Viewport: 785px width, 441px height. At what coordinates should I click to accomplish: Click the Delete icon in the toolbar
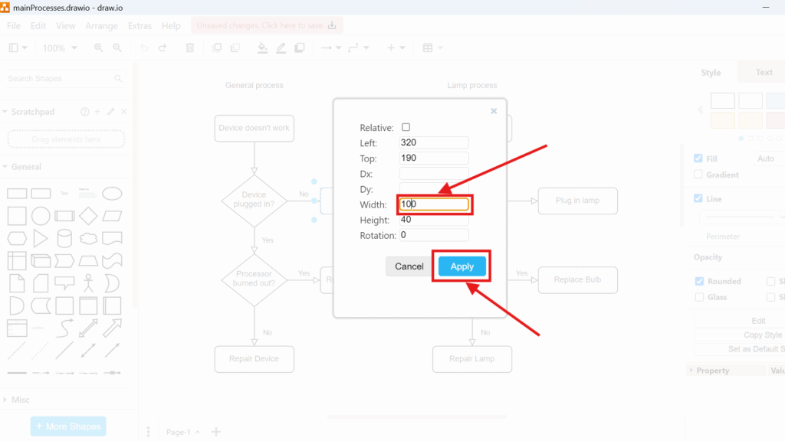[189, 47]
